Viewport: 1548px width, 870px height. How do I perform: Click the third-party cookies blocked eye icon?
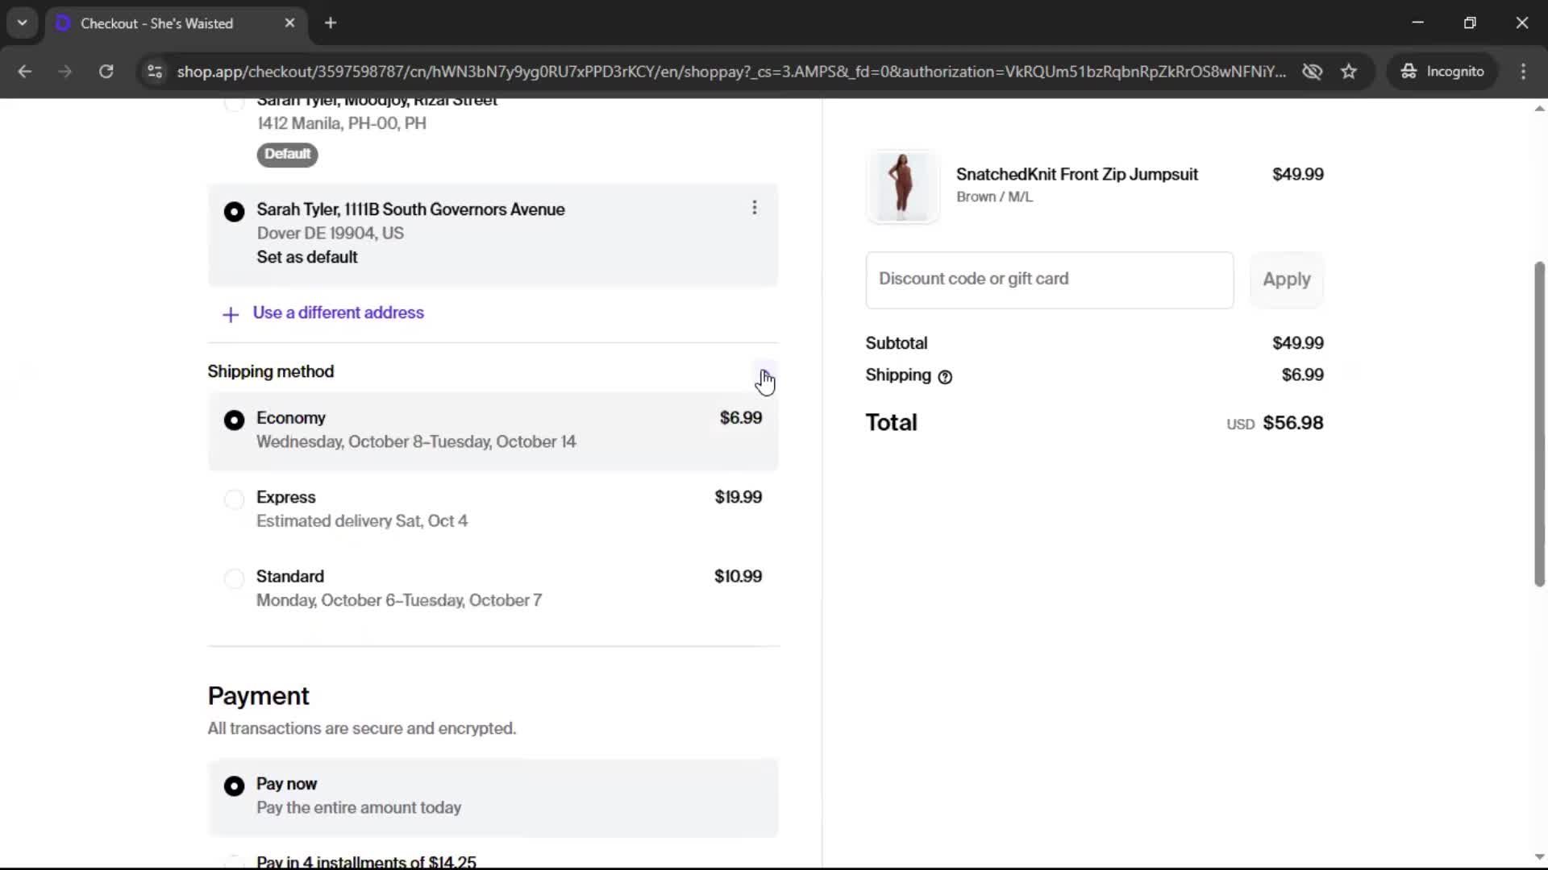1312,72
